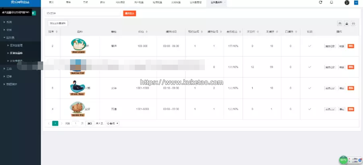Focus the ID search input field
Image resolution: width=363 pixels, height=165 pixels.
83,13
